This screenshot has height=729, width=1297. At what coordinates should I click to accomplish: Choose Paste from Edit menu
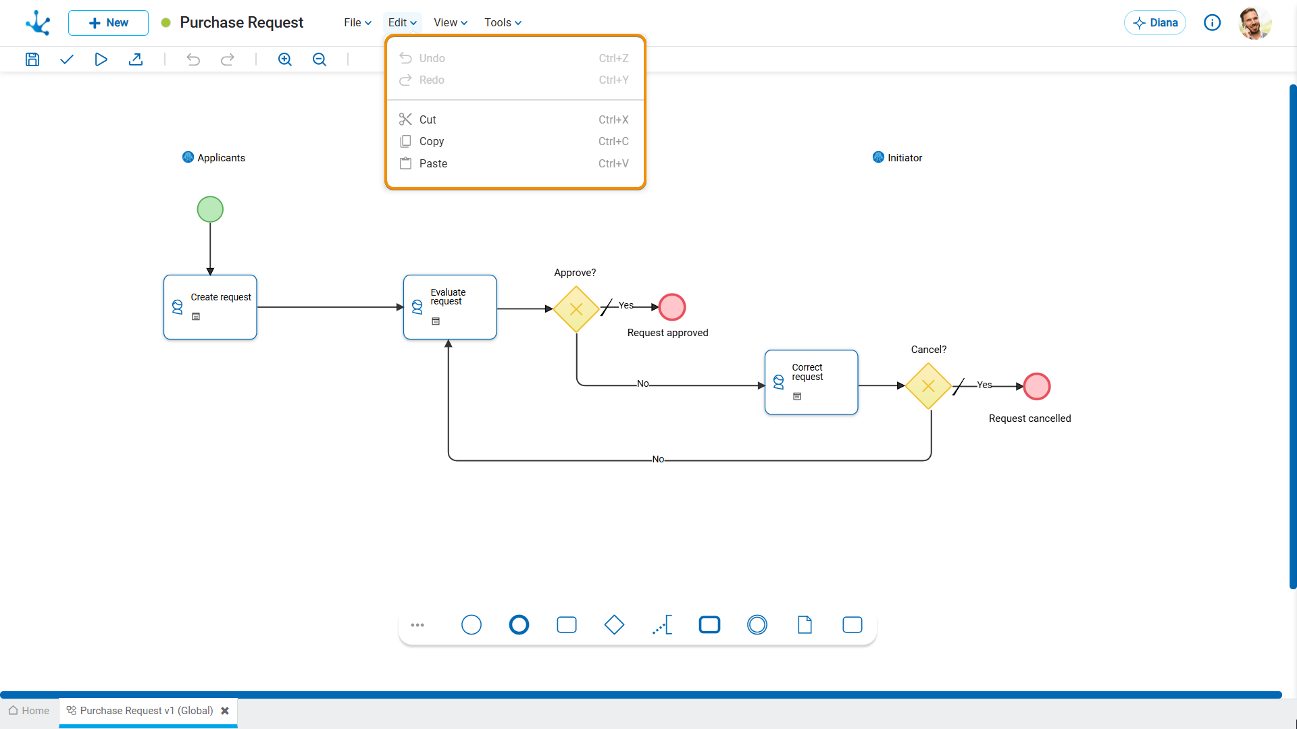coord(515,163)
